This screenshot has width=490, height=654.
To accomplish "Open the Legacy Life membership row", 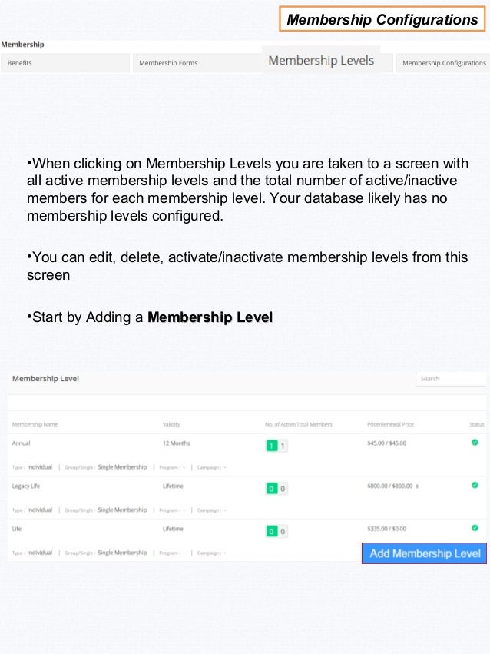I will (x=247, y=498).
